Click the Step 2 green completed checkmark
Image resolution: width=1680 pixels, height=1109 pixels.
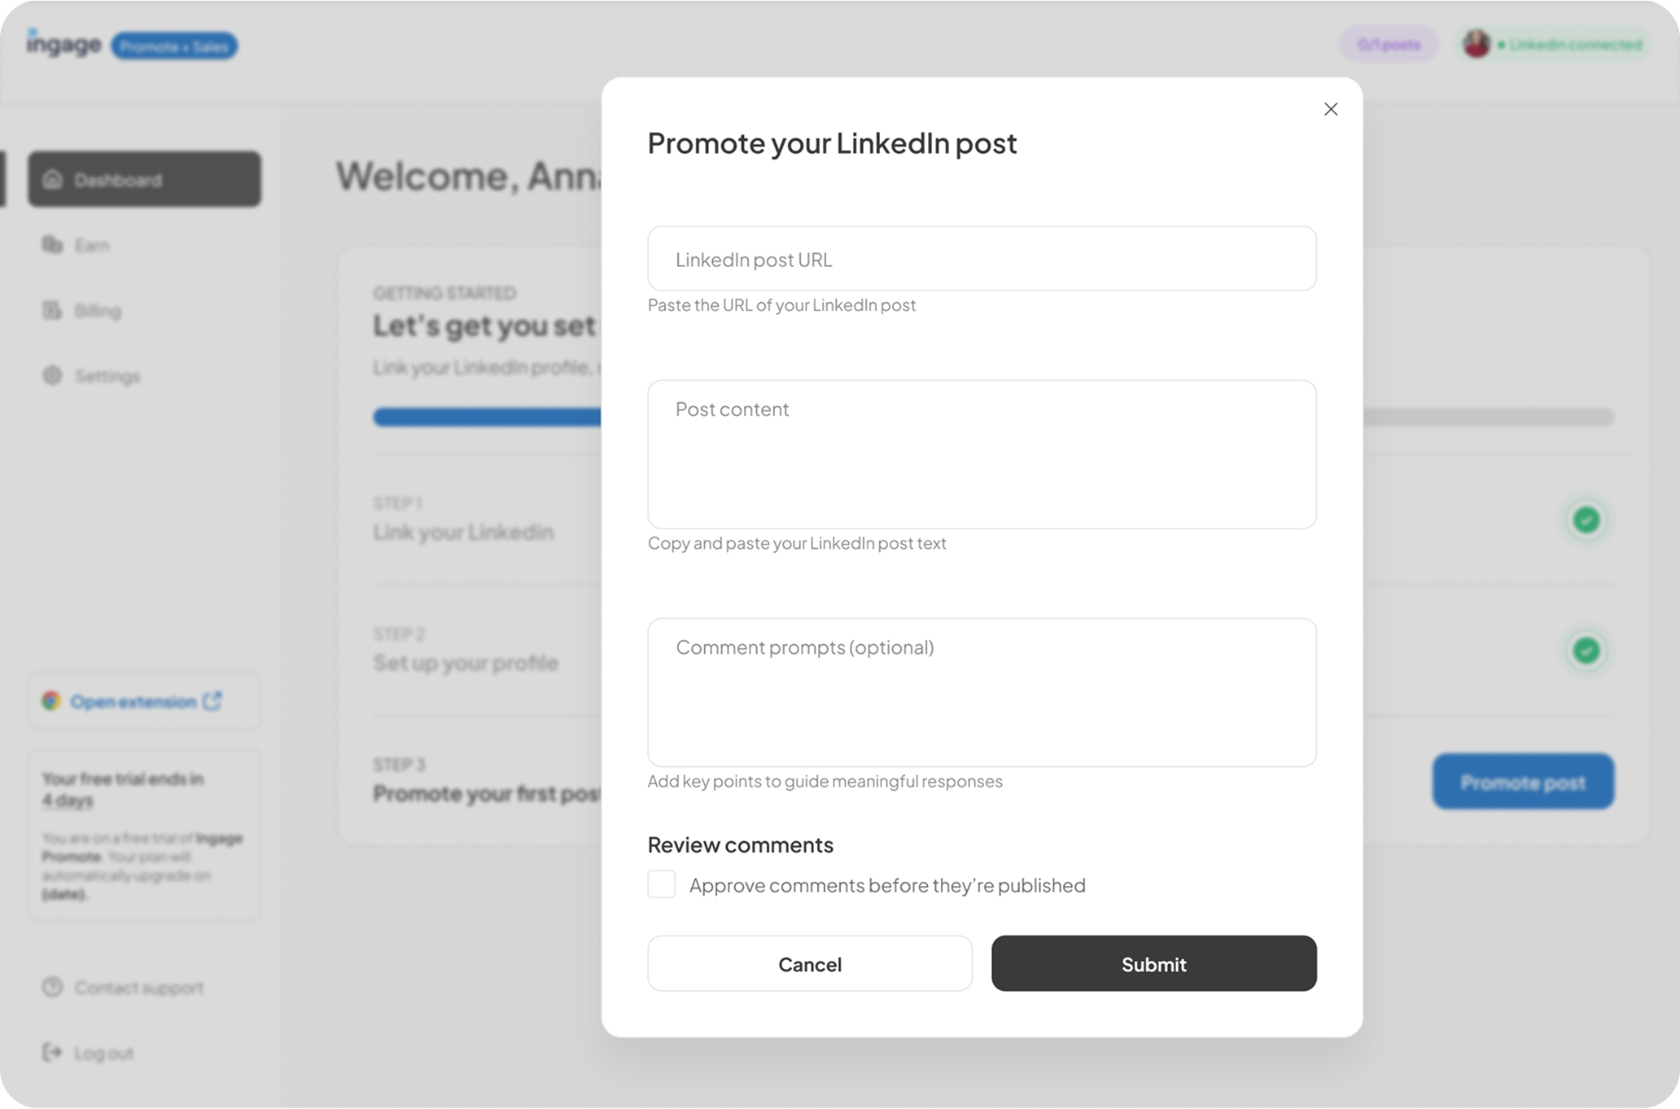click(1586, 651)
